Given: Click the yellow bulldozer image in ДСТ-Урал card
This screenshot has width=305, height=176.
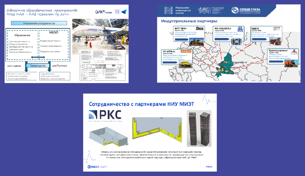Looking at the screenshot, I should [x=196, y=41].
